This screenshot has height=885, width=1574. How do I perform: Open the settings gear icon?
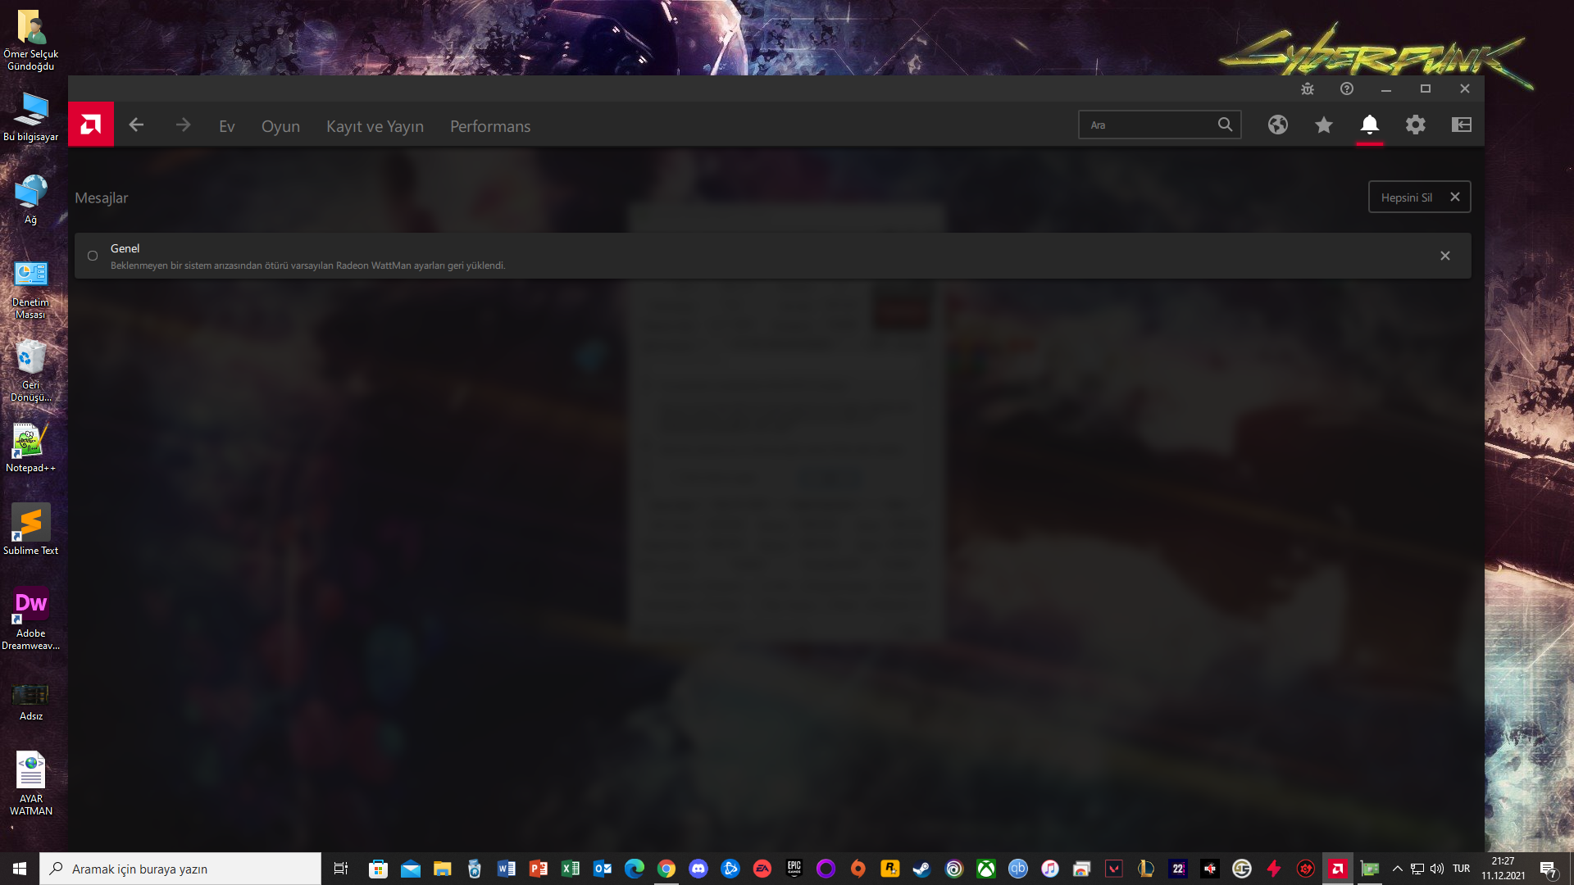pyautogui.click(x=1415, y=125)
